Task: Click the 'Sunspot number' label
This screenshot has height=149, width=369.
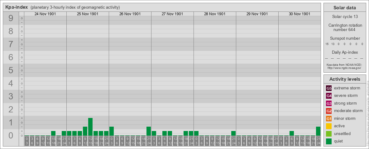Action: 345,38
